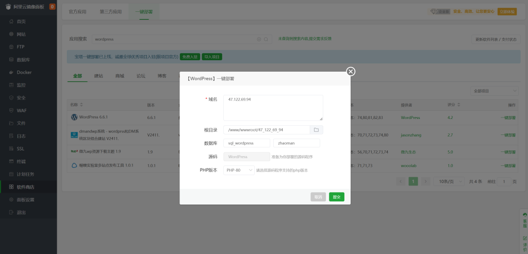Click 一键部署 link in jasonzhang row
Screen dimensions: 528x254
tap(508, 135)
